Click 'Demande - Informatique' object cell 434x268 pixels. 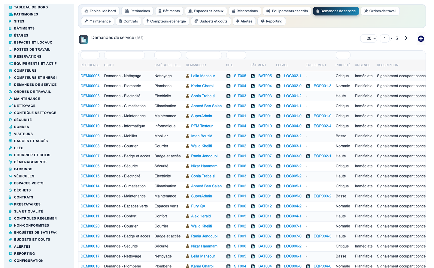124,126
